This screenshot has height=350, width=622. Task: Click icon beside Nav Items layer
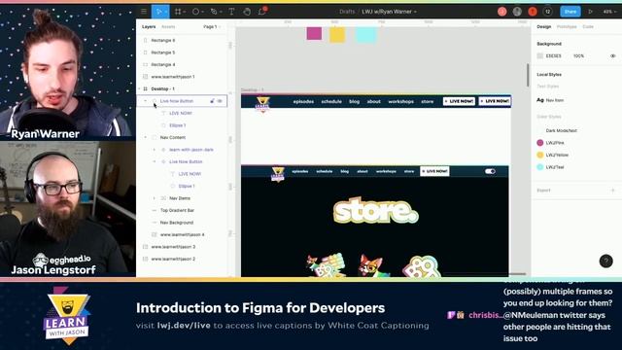[x=163, y=198]
